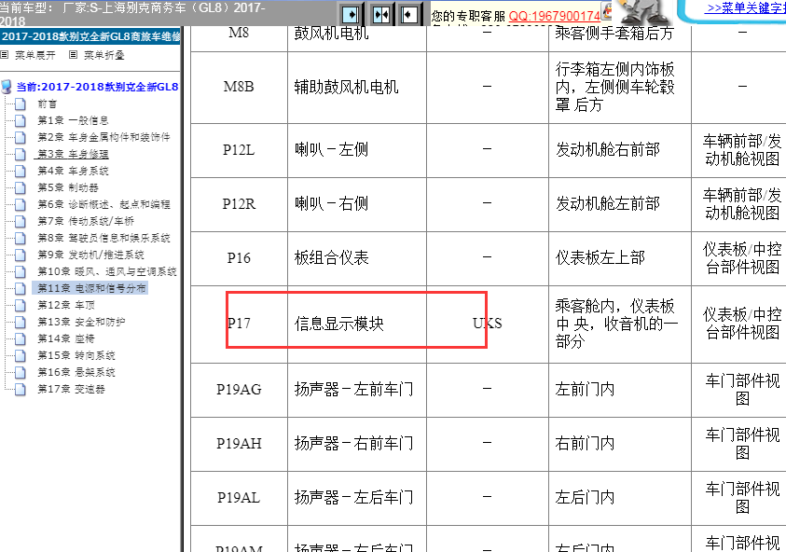786x552 pixels.
Task: Click the P17 code cell
Action: (x=239, y=324)
